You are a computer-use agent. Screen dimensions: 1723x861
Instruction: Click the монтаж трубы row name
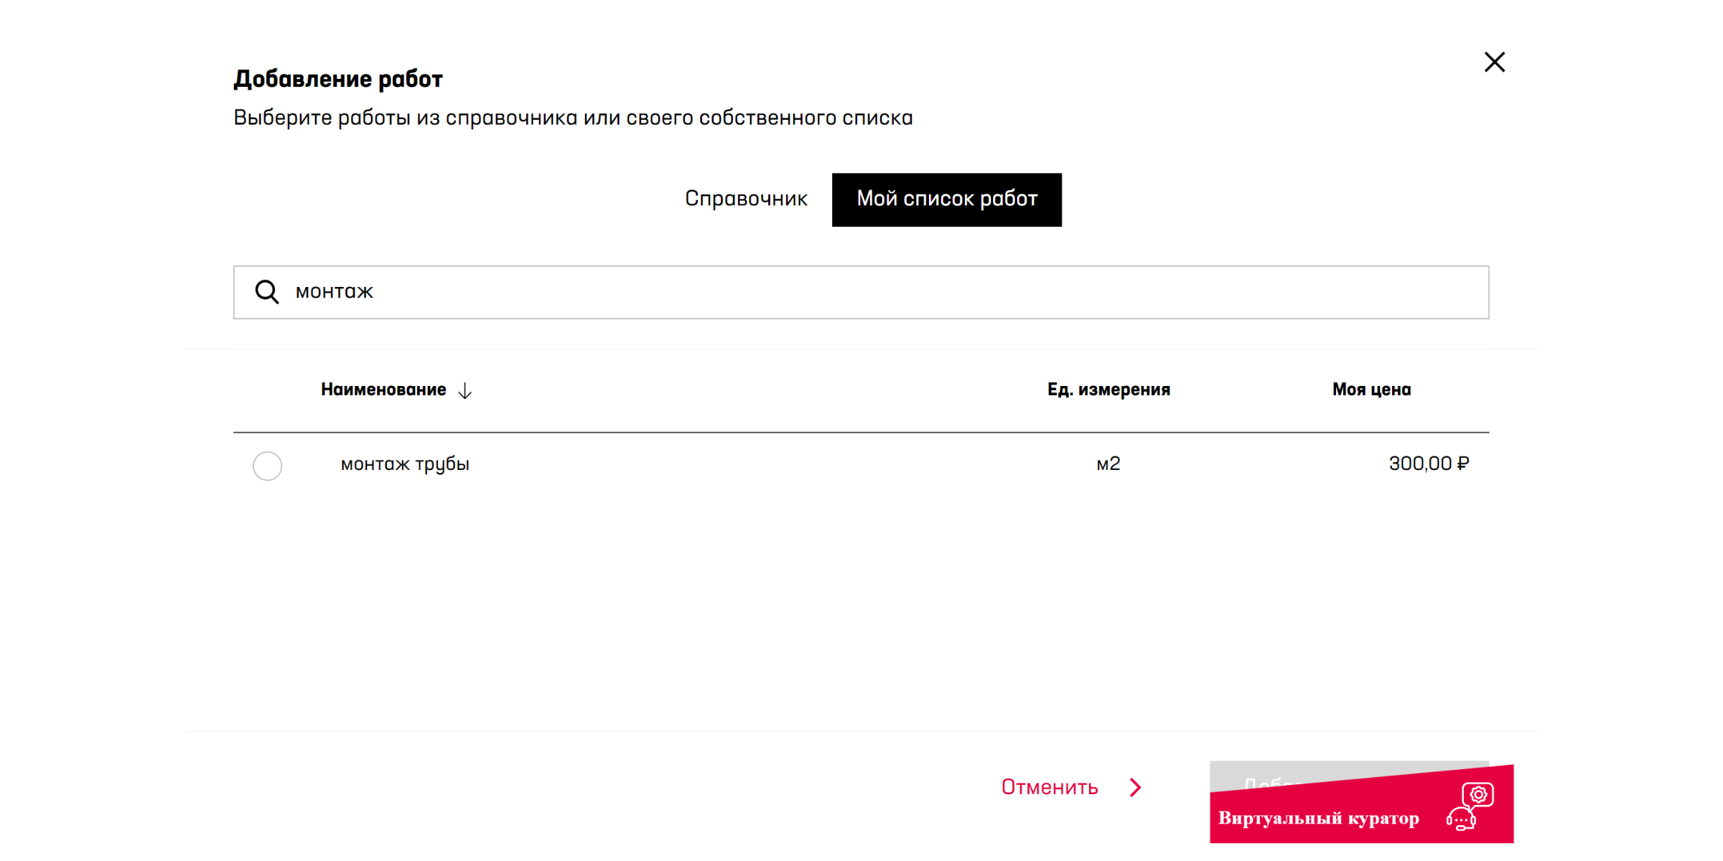[405, 464]
